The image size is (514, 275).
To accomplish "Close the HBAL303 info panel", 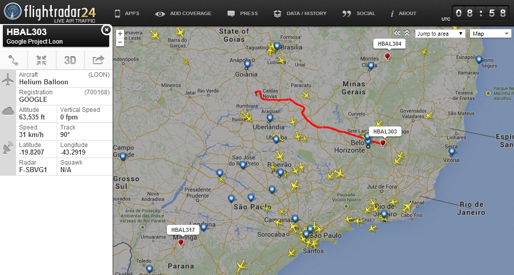I will (x=106, y=30).
